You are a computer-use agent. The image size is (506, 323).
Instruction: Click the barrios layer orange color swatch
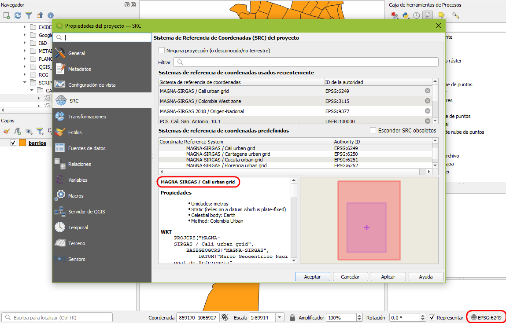coord(22,143)
